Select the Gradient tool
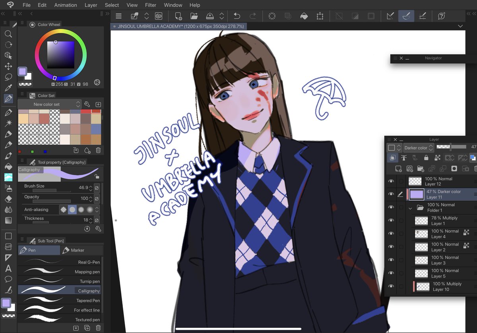Viewport: 477px width, 333px height. (8, 220)
